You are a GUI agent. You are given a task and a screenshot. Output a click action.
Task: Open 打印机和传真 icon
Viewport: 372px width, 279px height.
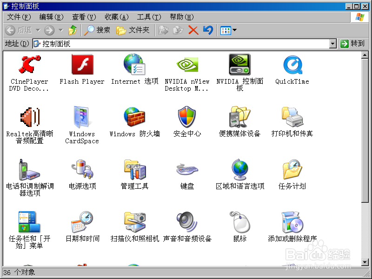click(292, 117)
